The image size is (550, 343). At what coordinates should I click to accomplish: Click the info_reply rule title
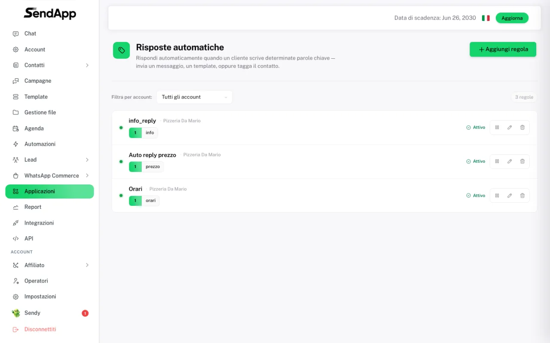pyautogui.click(x=142, y=121)
